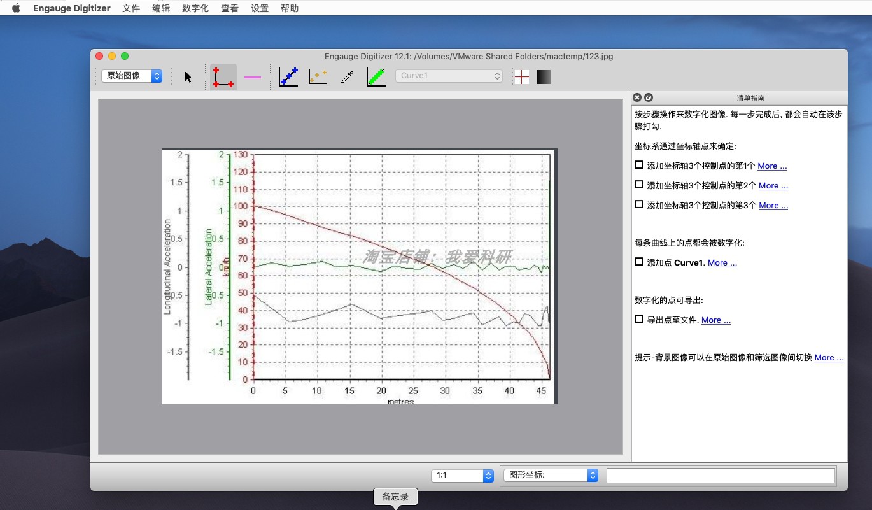This screenshot has height=510, width=872.
Task: Open the Apple menu
Action: click(17, 8)
